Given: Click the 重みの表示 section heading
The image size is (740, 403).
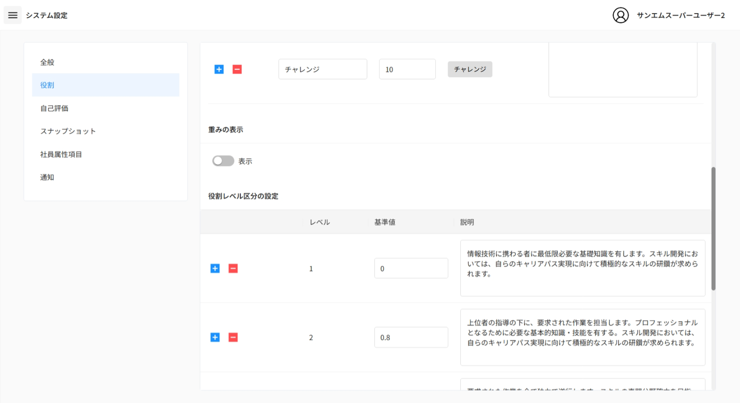Looking at the screenshot, I should pyautogui.click(x=226, y=130).
